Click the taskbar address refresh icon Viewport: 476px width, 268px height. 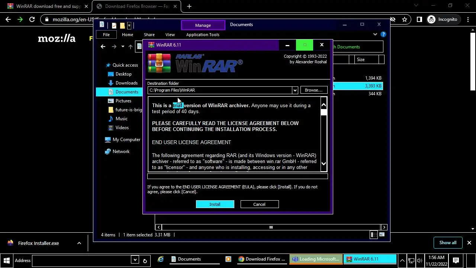pos(145,261)
